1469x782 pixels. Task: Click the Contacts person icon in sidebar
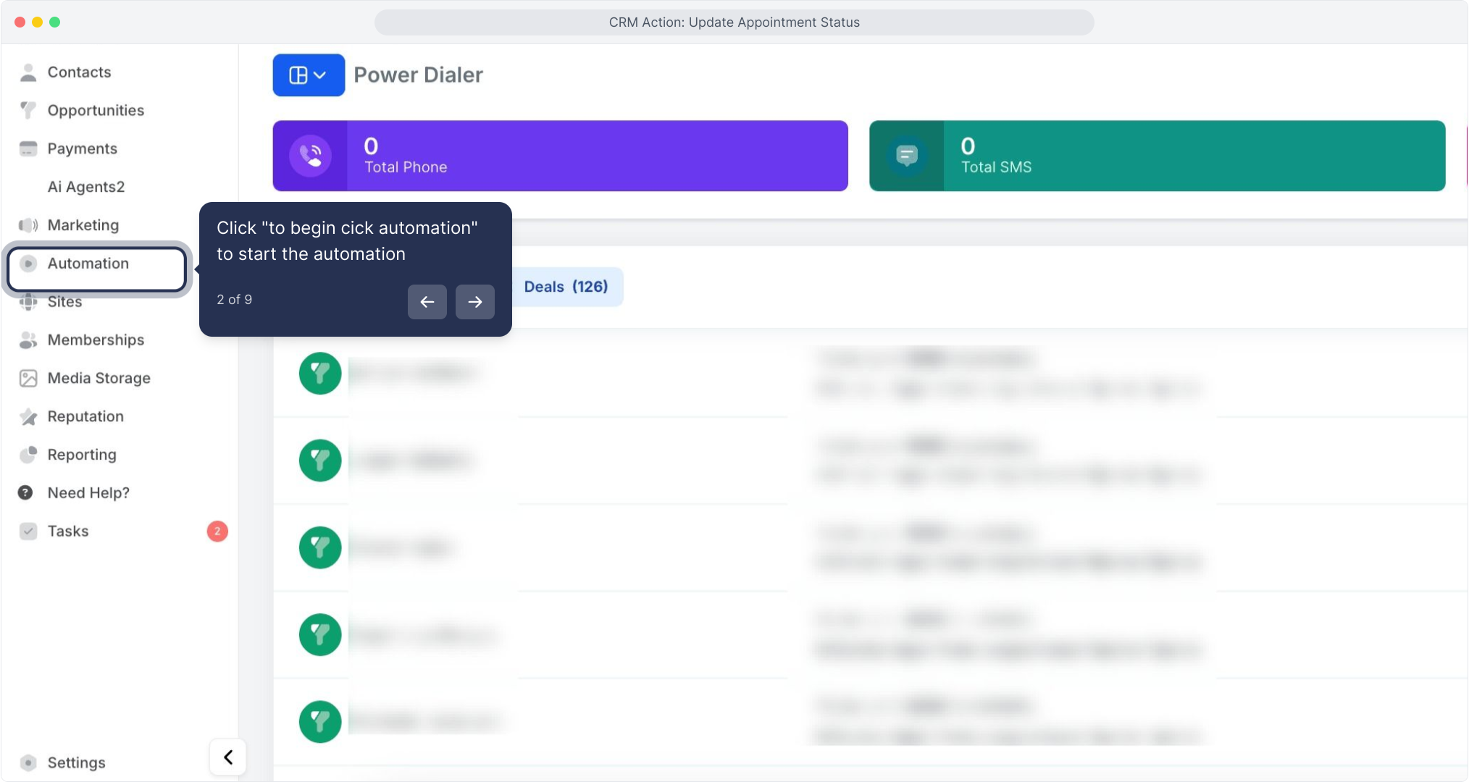click(x=28, y=72)
